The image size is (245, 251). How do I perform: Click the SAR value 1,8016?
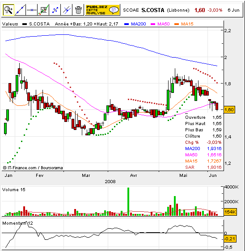[x=214, y=167]
